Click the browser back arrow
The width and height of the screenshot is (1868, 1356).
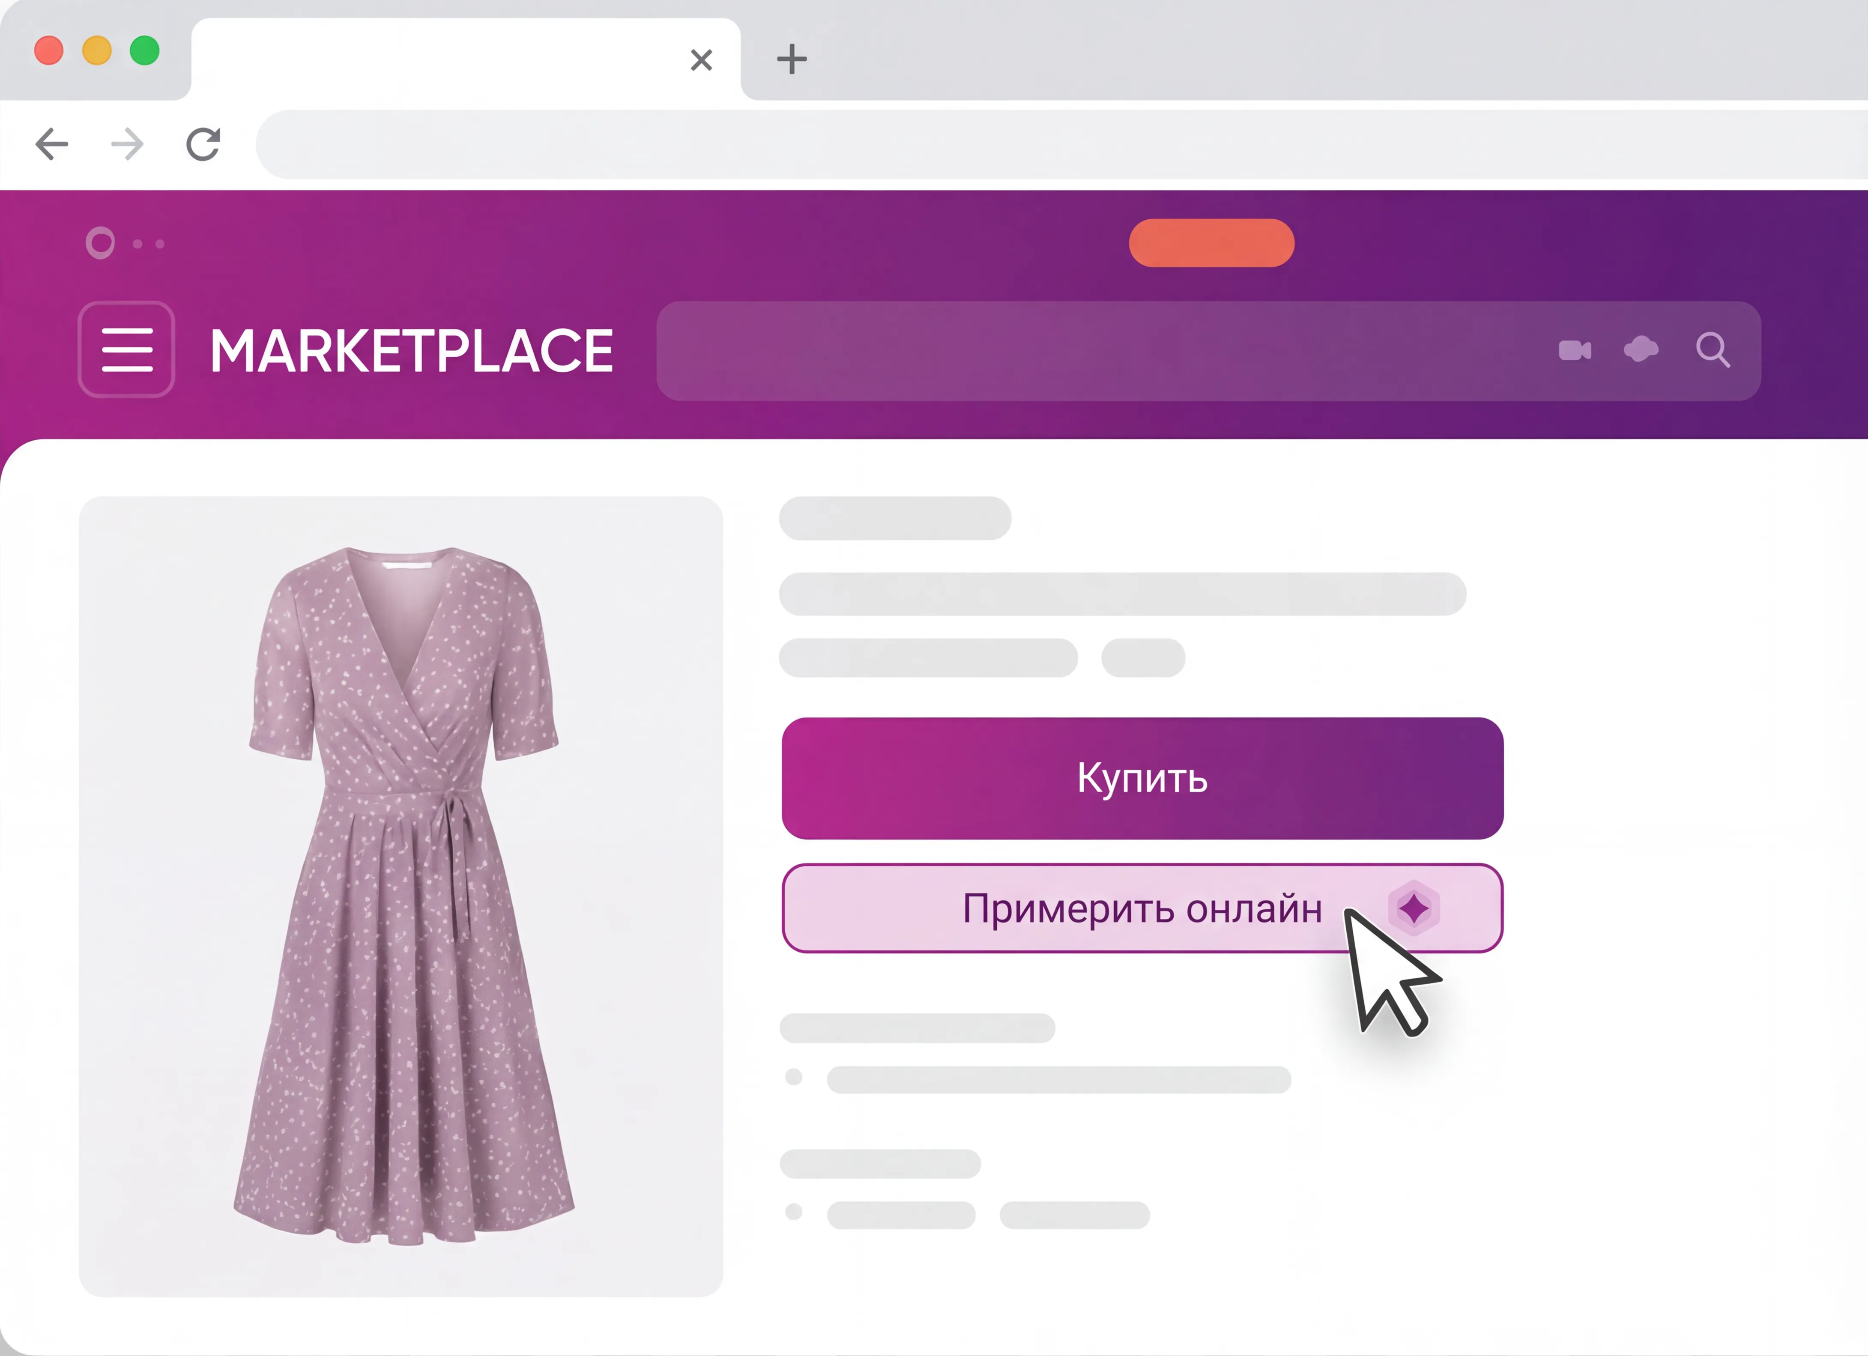(52, 145)
